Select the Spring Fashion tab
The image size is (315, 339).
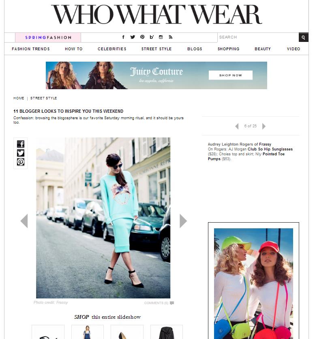point(48,37)
